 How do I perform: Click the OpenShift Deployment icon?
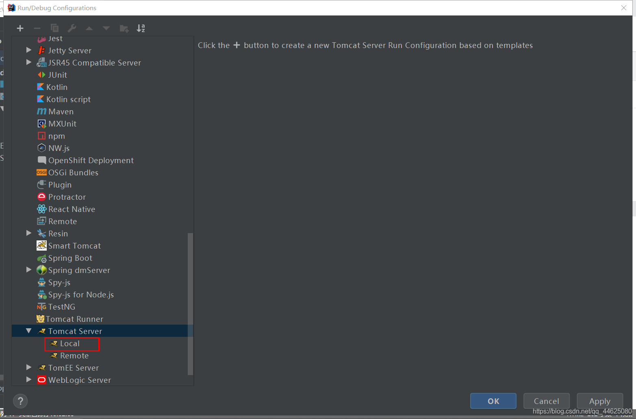coord(41,160)
